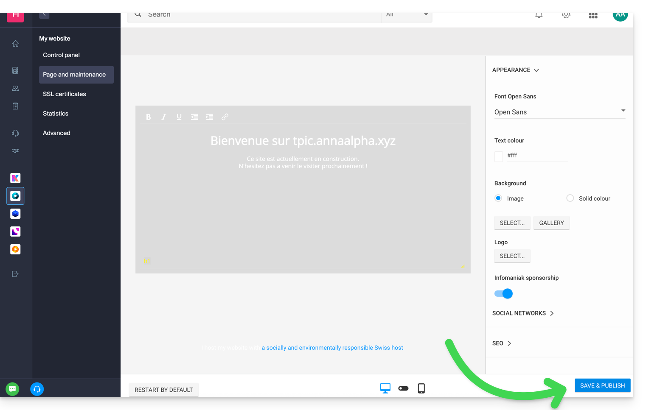The image size is (646, 410).
Task: Select Solid colour background option
Action: (570, 198)
